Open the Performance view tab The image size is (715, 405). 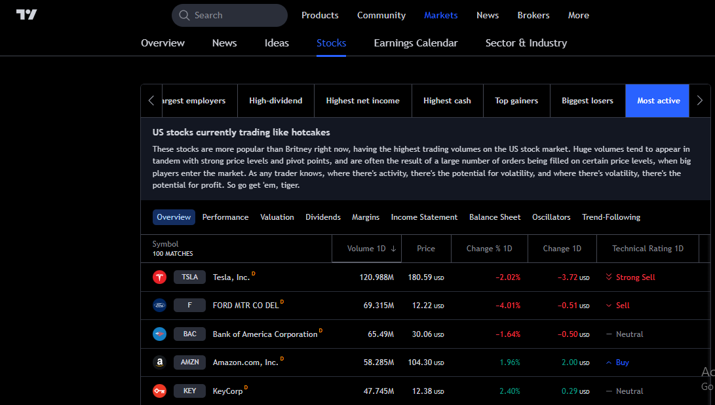[x=225, y=217]
